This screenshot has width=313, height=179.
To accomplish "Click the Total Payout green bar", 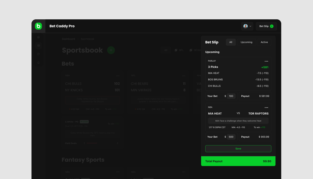I will (238, 161).
